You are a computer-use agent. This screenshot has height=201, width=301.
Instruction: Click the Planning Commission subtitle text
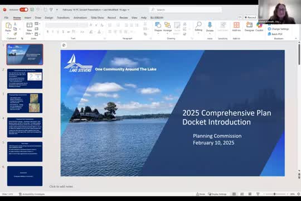[x=217, y=136]
